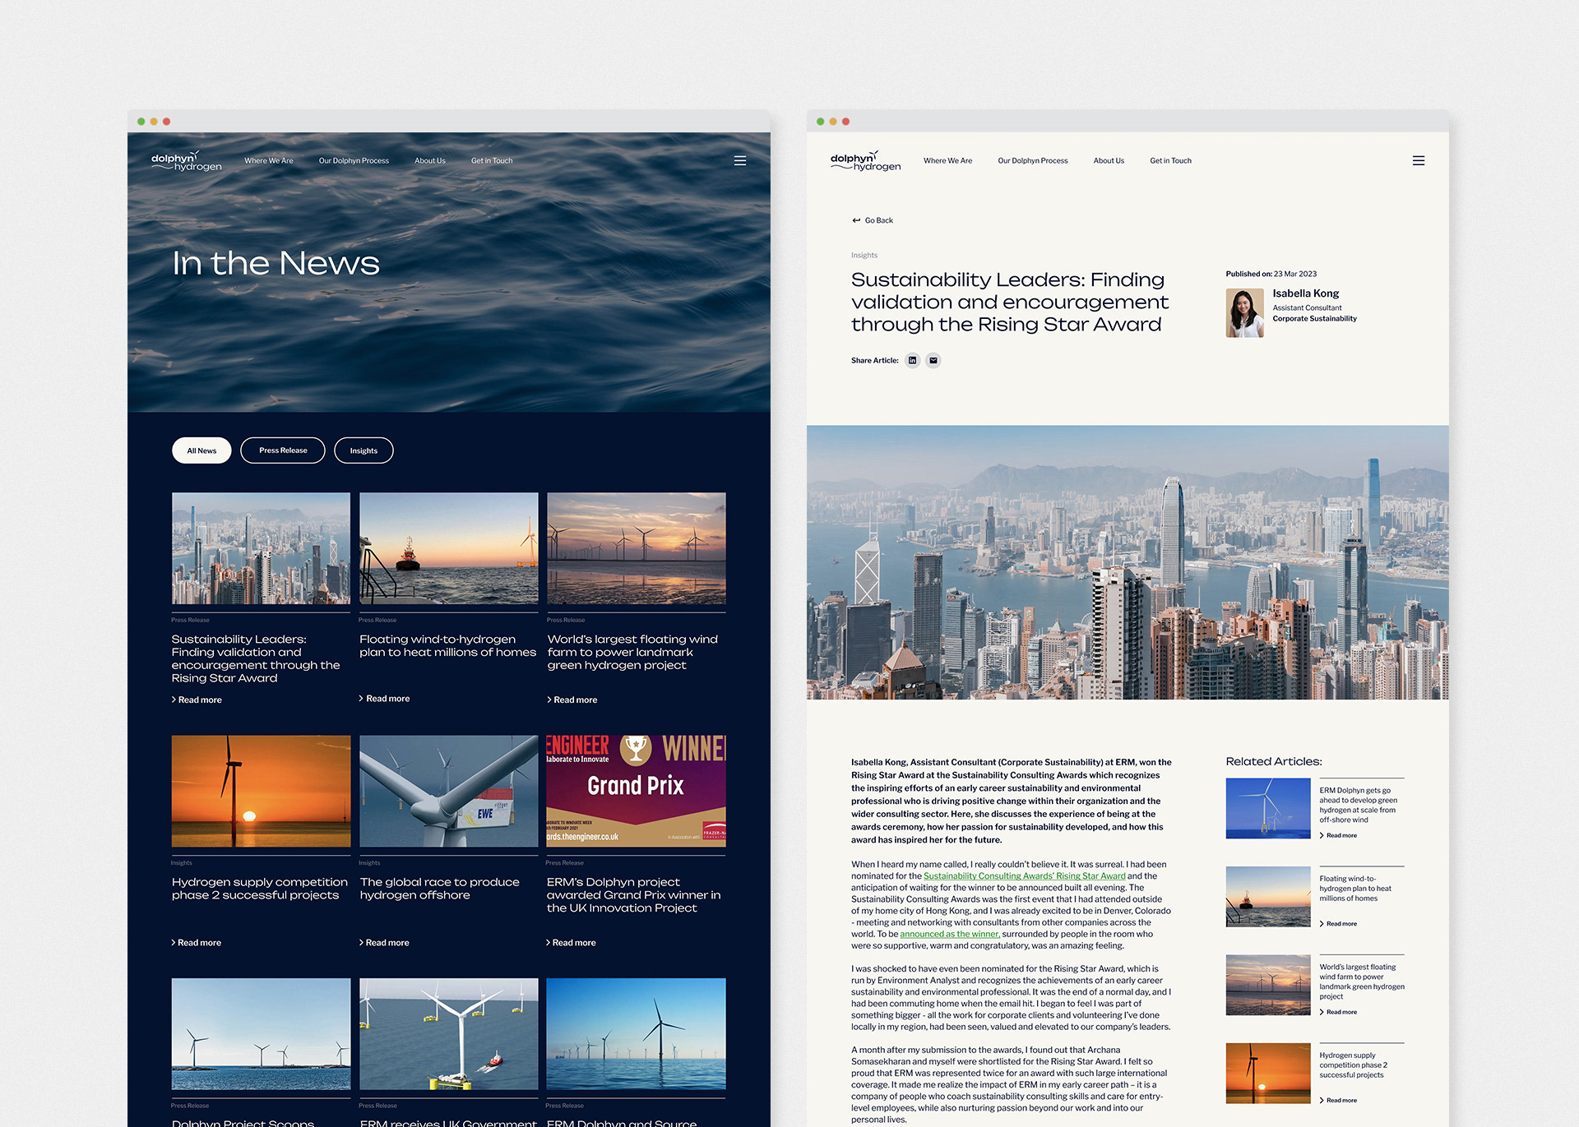Open red boat related article thumbnail
The height and width of the screenshot is (1127, 1579).
1268,897
